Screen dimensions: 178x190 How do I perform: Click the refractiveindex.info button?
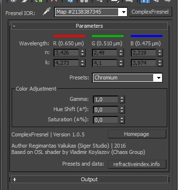(x=137, y=164)
